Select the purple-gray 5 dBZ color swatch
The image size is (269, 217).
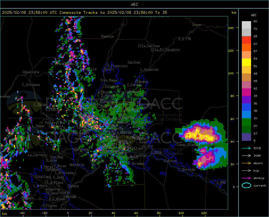click(246, 137)
